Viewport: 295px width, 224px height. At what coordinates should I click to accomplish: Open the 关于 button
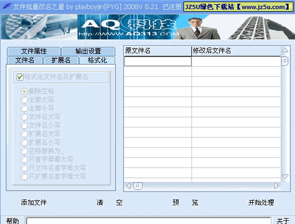pyautogui.click(x=283, y=220)
